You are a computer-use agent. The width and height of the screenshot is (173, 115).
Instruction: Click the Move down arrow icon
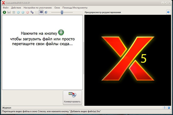tap(18, 12)
